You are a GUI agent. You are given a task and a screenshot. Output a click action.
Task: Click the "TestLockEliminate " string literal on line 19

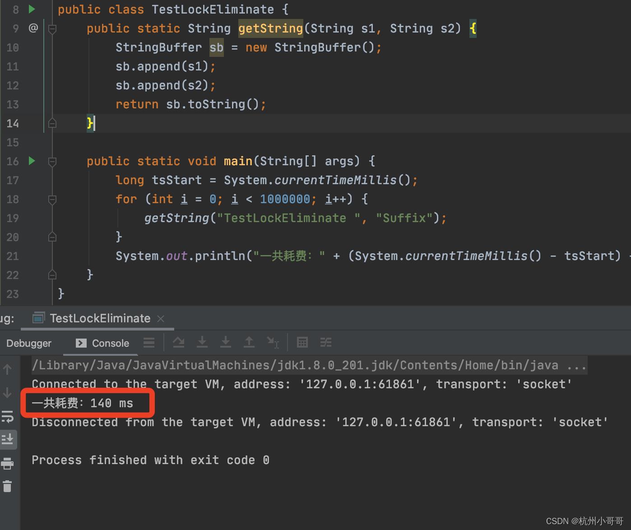[289, 218]
